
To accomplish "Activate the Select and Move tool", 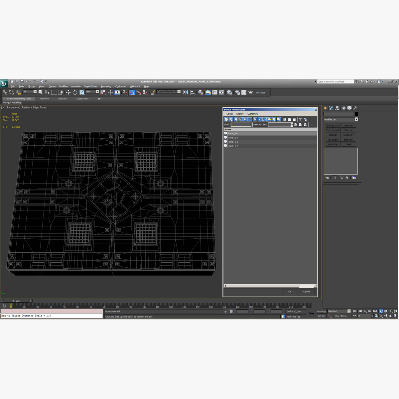I will tap(68, 92).
